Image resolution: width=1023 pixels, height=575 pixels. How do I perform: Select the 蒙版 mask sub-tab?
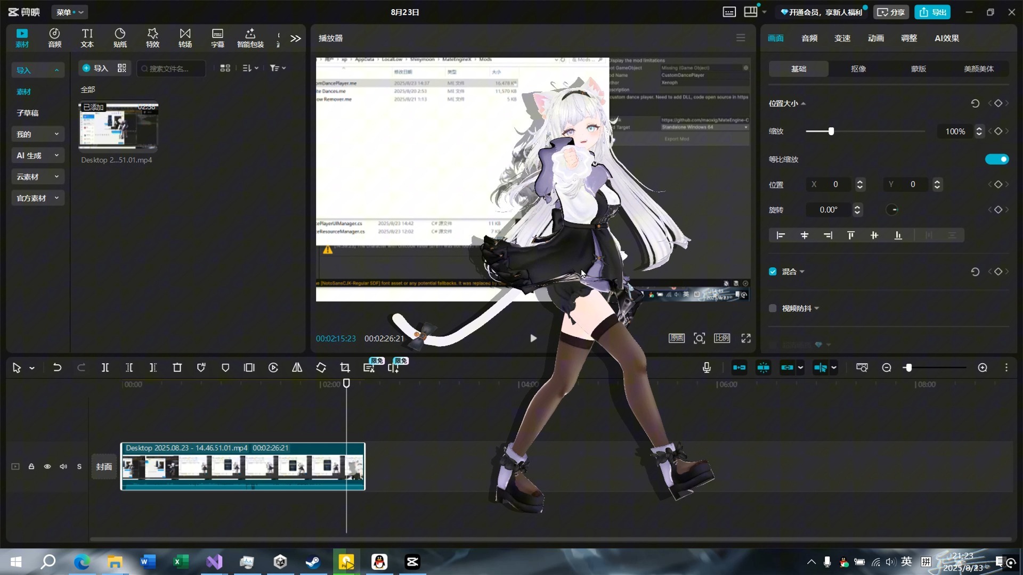tap(919, 69)
